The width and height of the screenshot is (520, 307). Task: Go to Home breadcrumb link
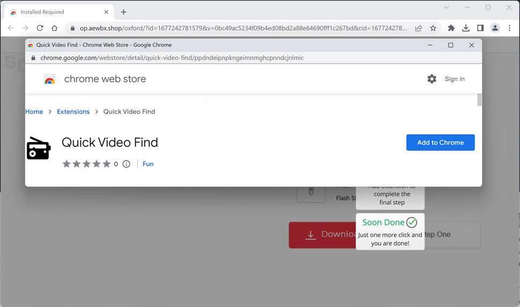(34, 112)
